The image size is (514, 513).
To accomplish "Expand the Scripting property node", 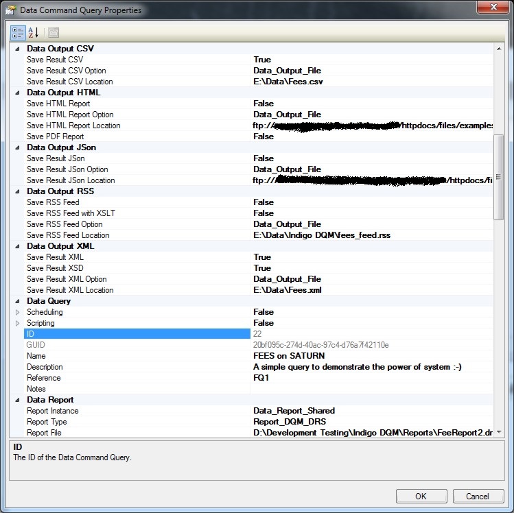I will coord(18,323).
